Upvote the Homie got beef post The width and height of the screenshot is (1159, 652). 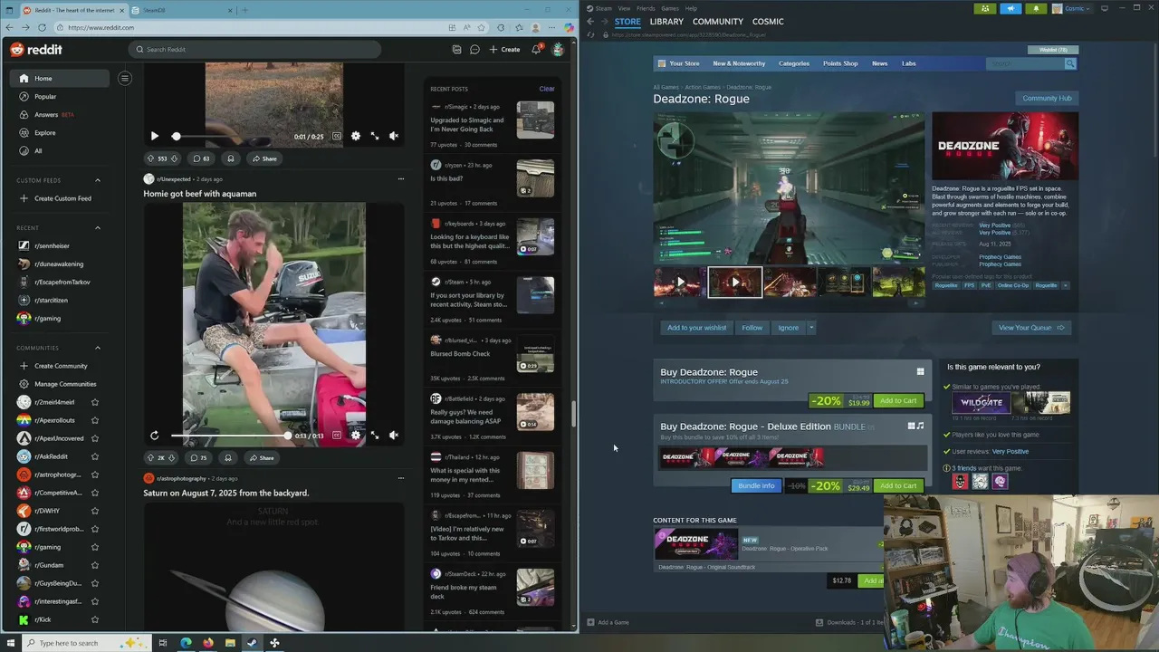click(152, 457)
